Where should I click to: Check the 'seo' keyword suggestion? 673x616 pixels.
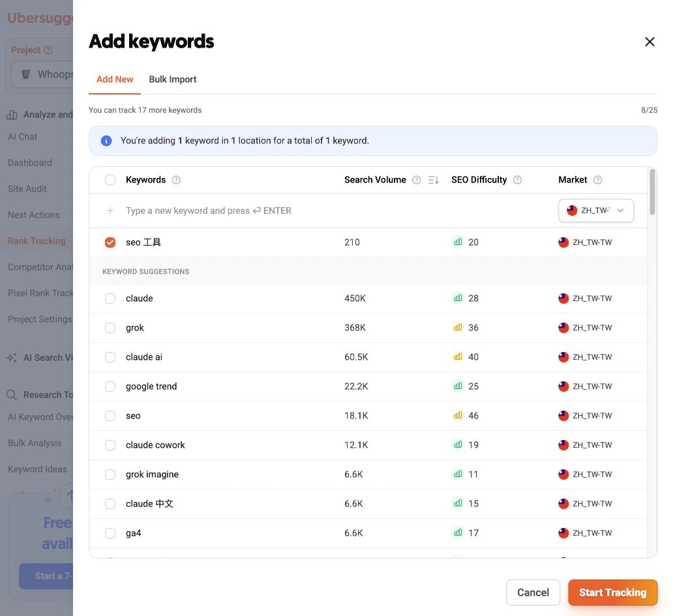pos(110,416)
